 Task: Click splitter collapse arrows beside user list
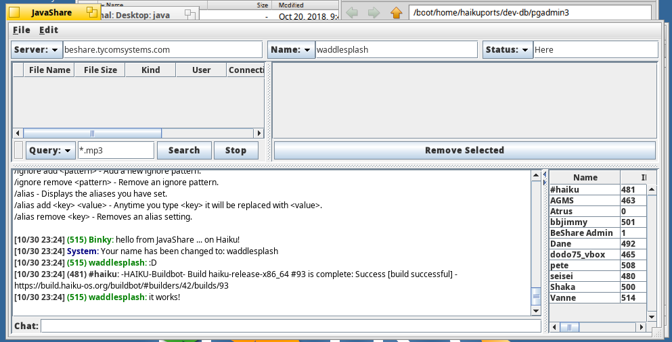545,178
